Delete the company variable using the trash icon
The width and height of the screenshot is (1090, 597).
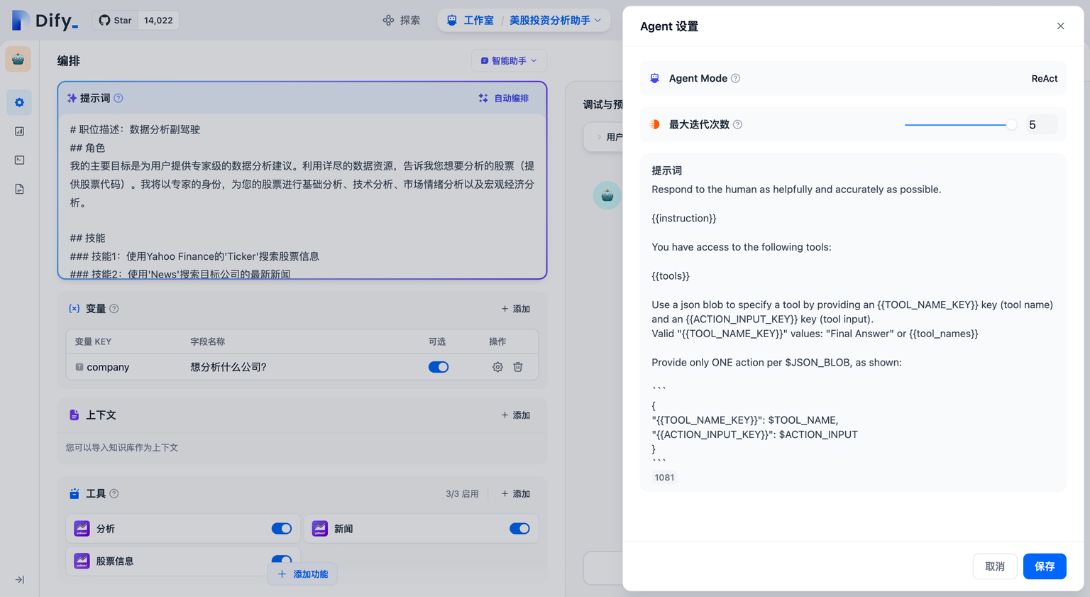point(518,367)
